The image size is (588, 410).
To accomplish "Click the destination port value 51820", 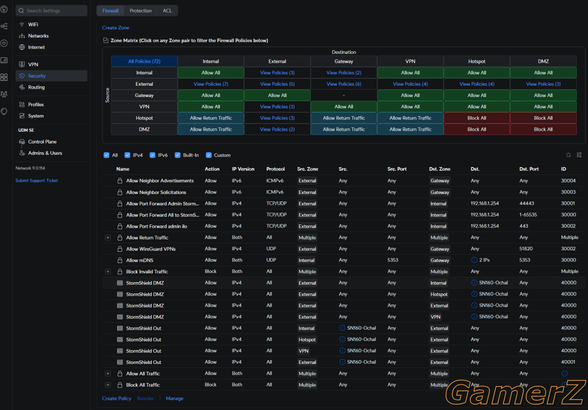I will pyautogui.click(x=526, y=249).
